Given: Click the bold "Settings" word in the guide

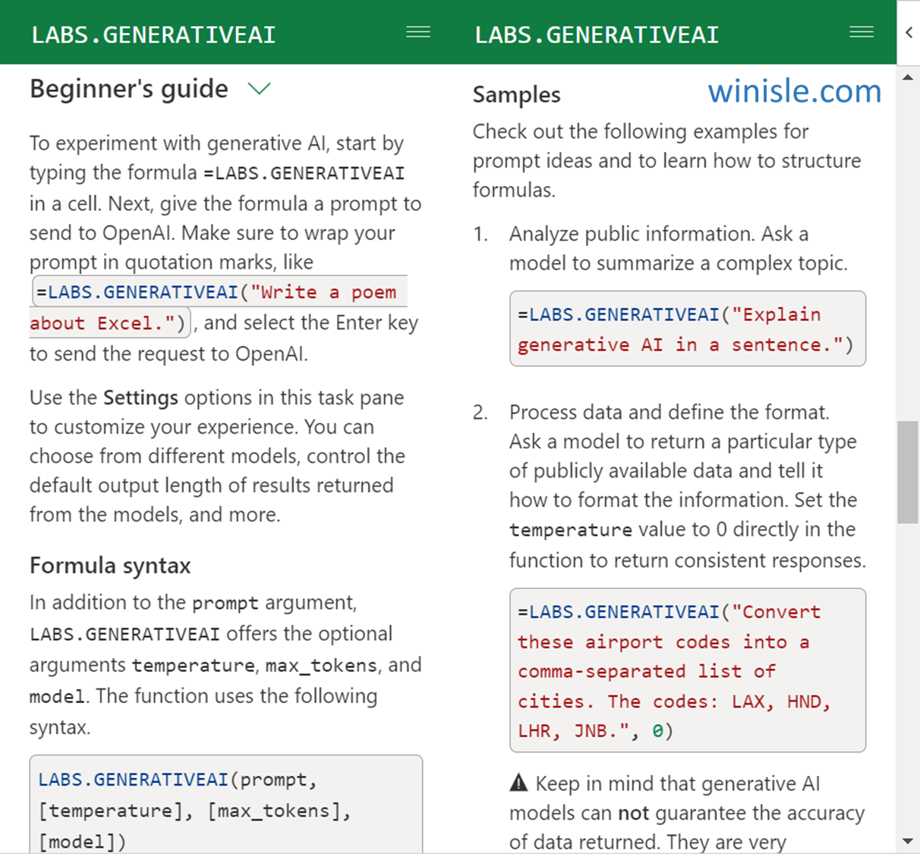Looking at the screenshot, I should point(140,398).
